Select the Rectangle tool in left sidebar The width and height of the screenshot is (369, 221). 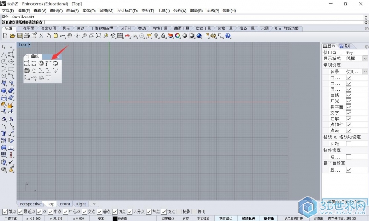pyautogui.click(x=11, y=69)
